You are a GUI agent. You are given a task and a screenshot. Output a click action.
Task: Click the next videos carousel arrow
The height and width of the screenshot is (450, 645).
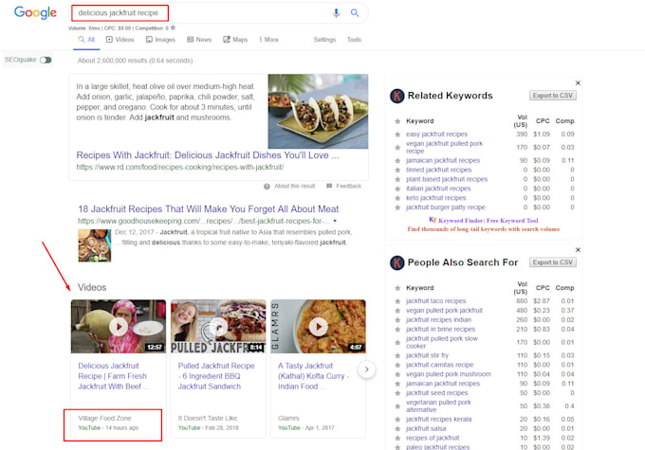coord(366,369)
